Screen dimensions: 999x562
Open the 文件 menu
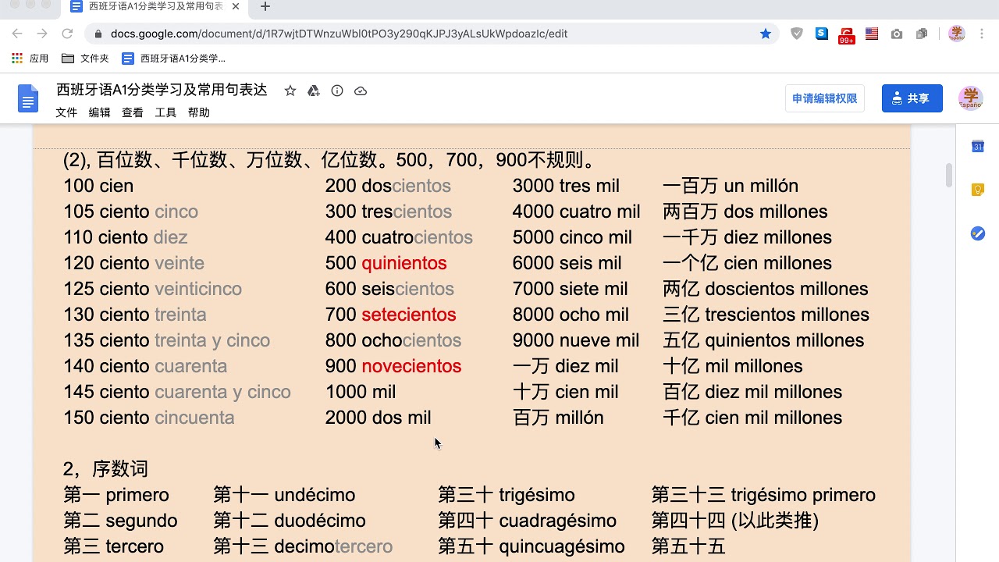tap(66, 112)
